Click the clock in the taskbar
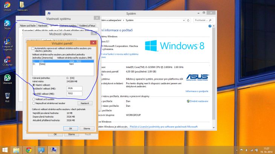Image resolution: width=275 pixels, height=154 pixels. click(266, 150)
